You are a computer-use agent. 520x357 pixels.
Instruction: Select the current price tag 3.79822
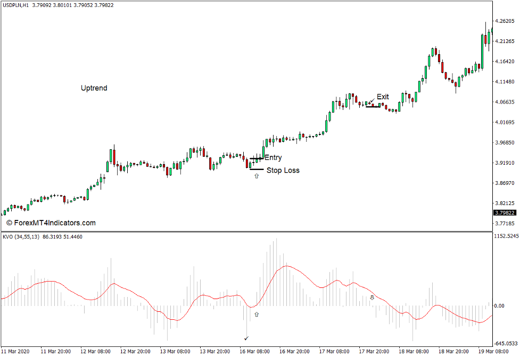(504, 214)
